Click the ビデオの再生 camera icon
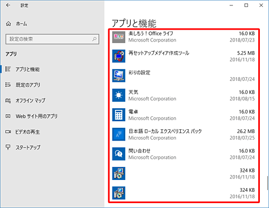This screenshot has width=269, height=208. tap(8, 131)
